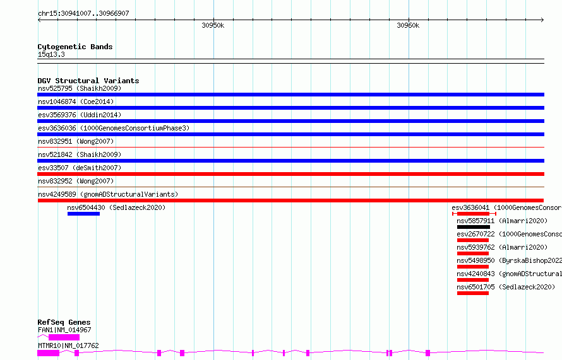Viewport: 562px width, 360px height.
Task: Open nsv5939762 (Almarri2020) label
Action: [502, 247]
